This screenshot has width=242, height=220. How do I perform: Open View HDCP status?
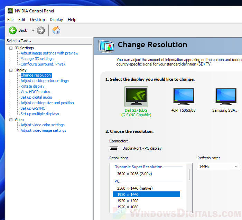coord(35,92)
